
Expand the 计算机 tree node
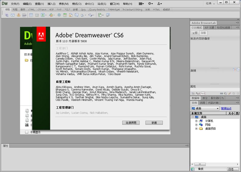tap(196, 121)
